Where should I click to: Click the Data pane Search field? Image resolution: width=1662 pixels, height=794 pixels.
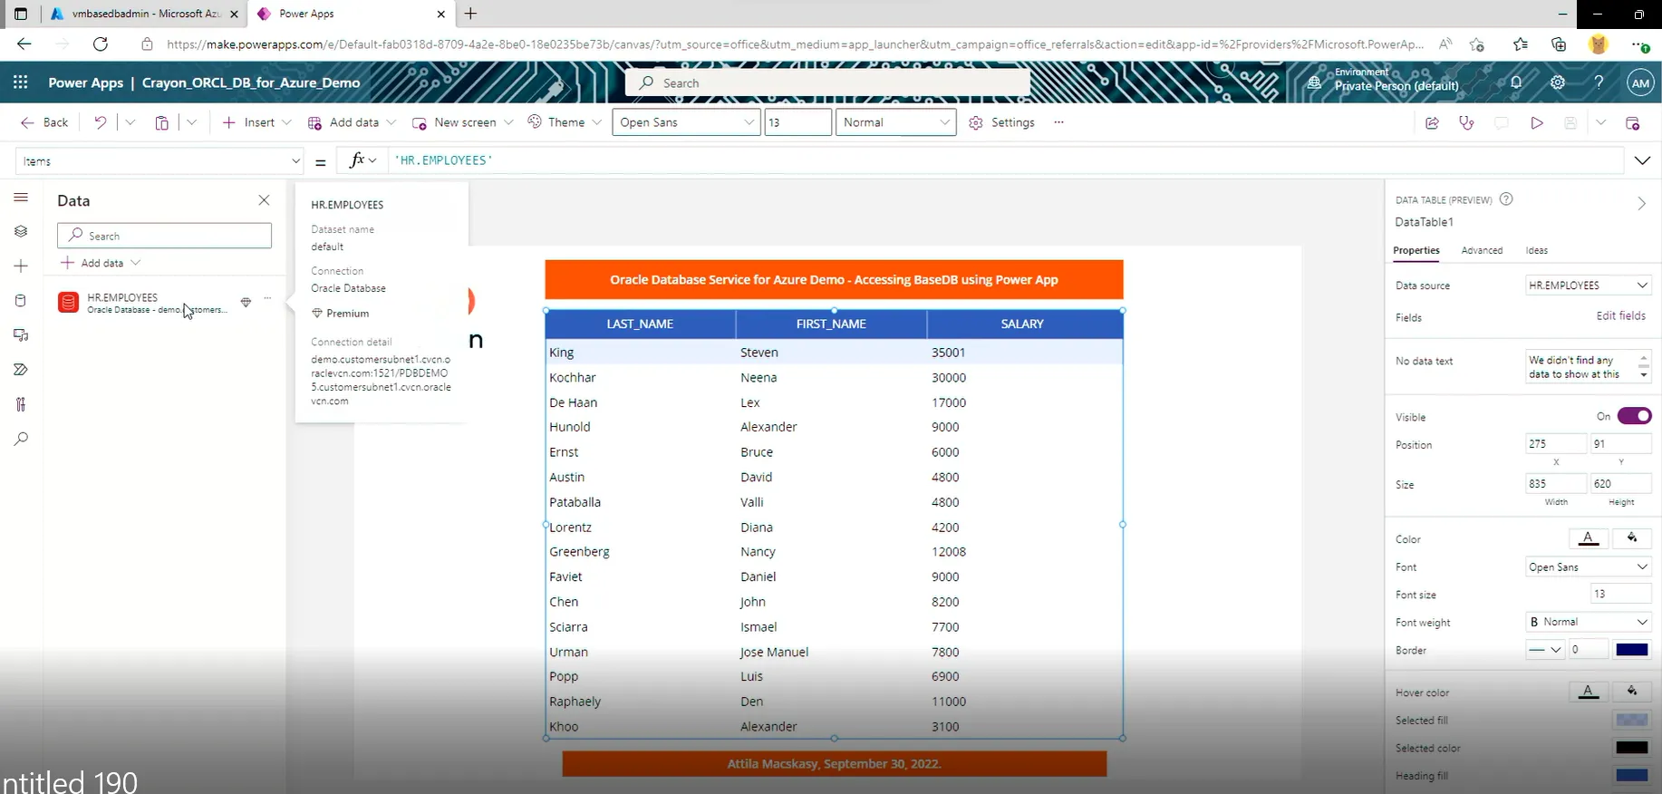[164, 236]
